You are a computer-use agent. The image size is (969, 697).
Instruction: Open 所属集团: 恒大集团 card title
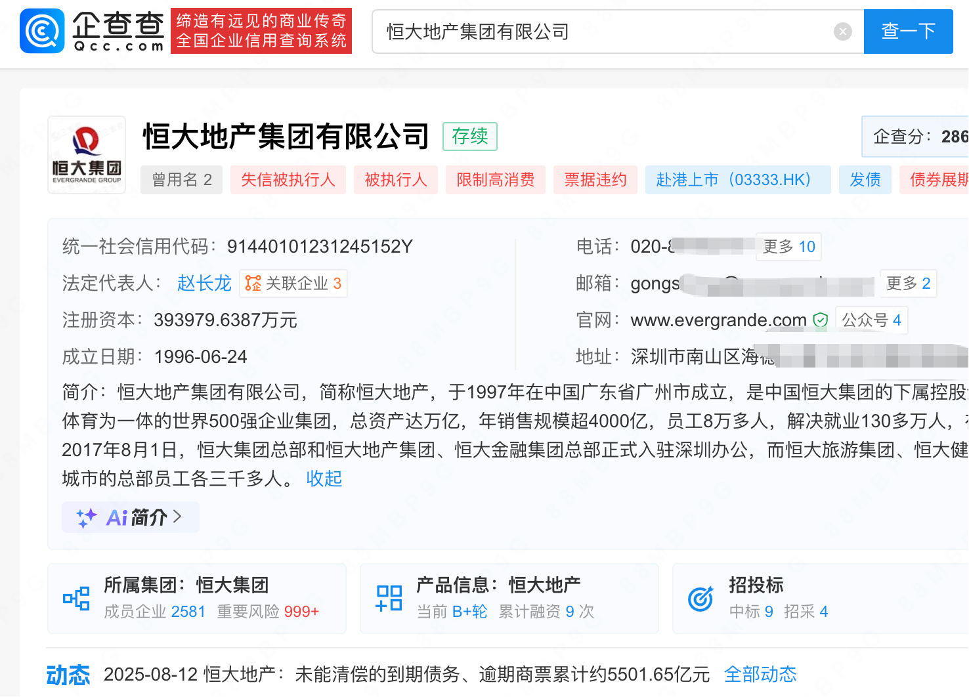[x=186, y=585]
